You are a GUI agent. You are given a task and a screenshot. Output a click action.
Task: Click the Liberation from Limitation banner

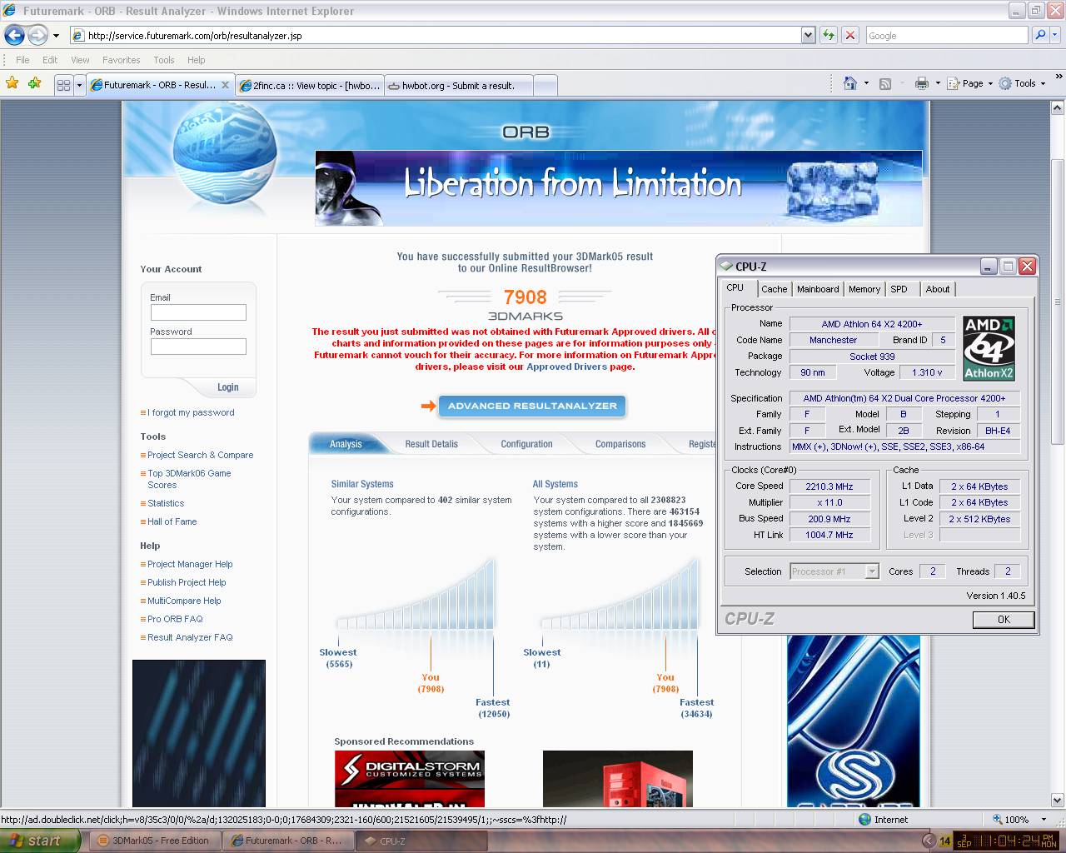pyautogui.click(x=618, y=187)
